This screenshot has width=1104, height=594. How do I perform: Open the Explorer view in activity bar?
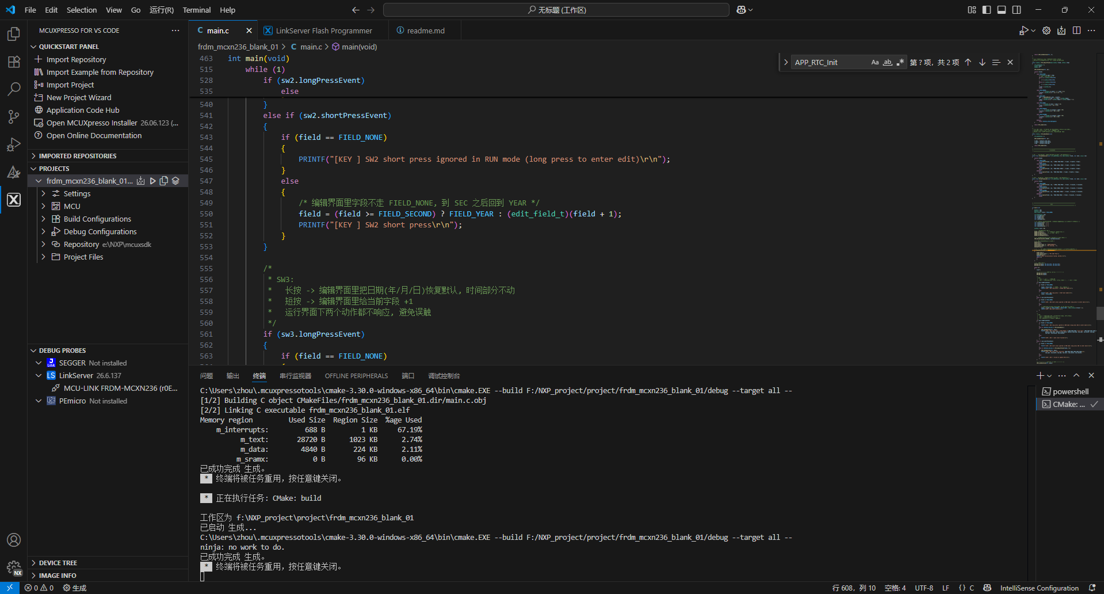[x=14, y=34]
